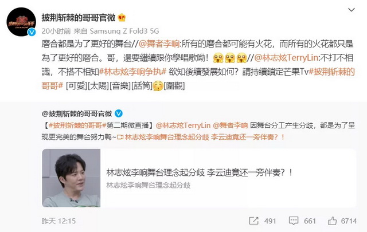Open the video card title 林志炫李响舞台理念起分歧 李云迪
367x232 pixels.
[x=200, y=172]
